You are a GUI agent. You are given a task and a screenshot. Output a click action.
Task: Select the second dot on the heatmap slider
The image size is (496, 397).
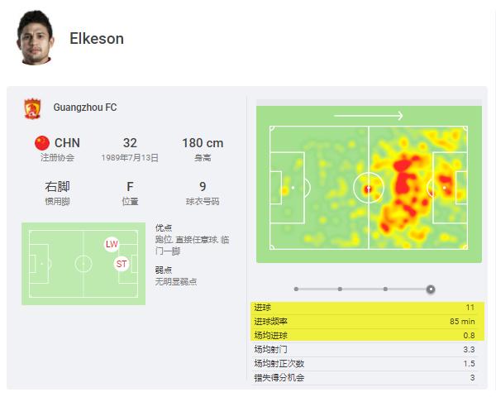[x=340, y=289]
